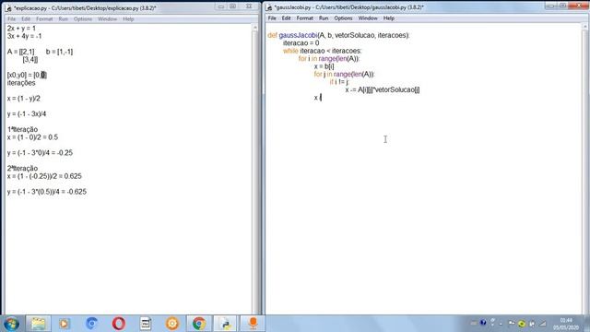Click 'while iteracao < iteracoes:' code line

point(322,51)
